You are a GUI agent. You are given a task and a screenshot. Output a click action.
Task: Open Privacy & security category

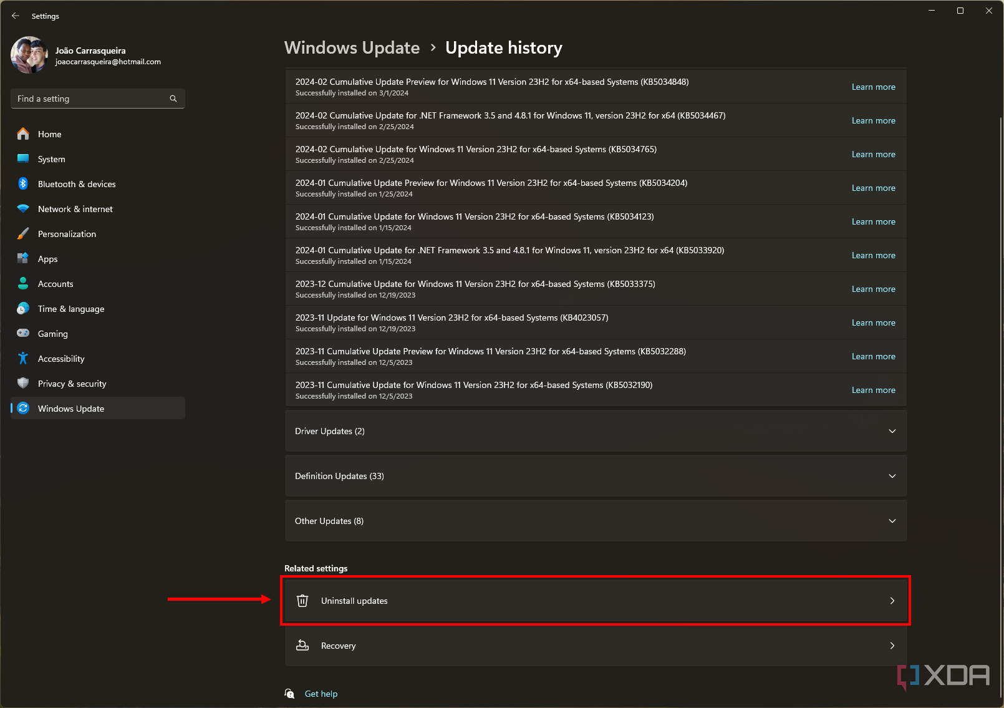(x=98, y=384)
